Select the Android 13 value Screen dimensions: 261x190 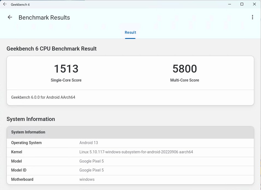pos(88,143)
